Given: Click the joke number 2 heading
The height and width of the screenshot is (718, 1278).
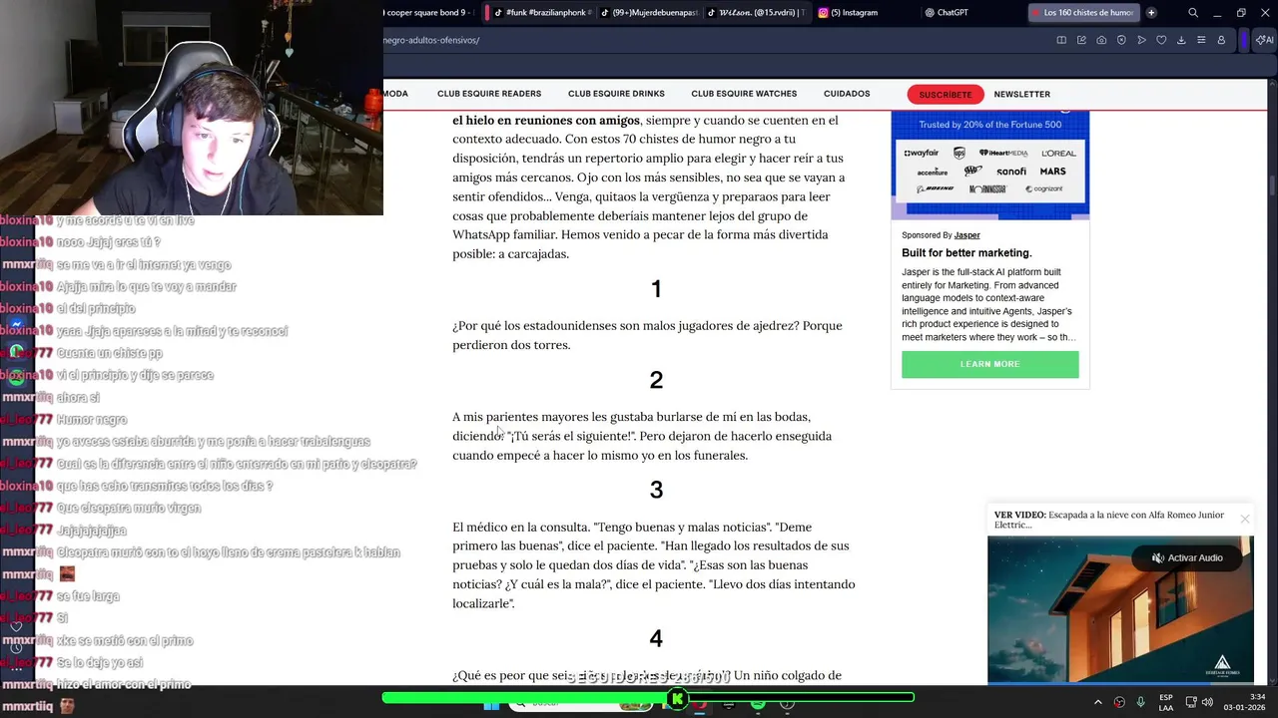Looking at the screenshot, I should (x=656, y=380).
